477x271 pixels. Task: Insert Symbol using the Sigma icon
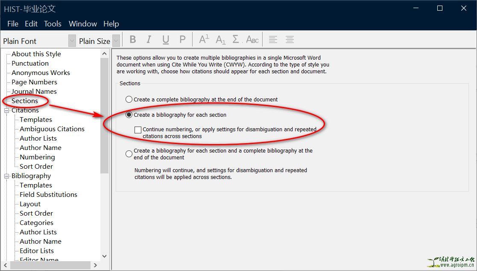[x=236, y=40]
